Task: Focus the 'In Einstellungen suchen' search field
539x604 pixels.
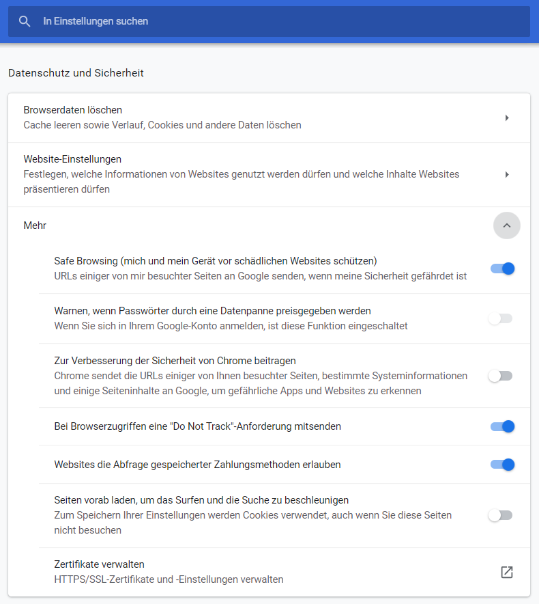Action: [x=273, y=21]
